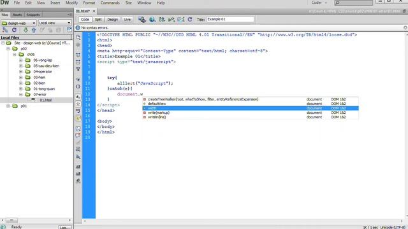
Task: Expand the Files panel to show local and remote
Action: coord(69,30)
